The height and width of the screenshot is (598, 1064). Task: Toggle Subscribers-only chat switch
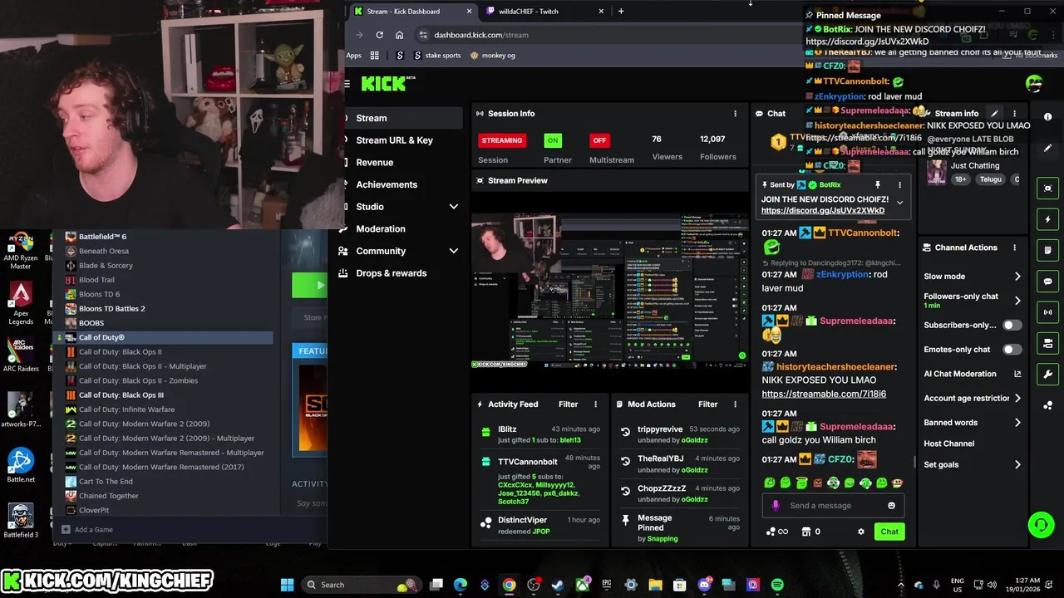[x=1012, y=326]
